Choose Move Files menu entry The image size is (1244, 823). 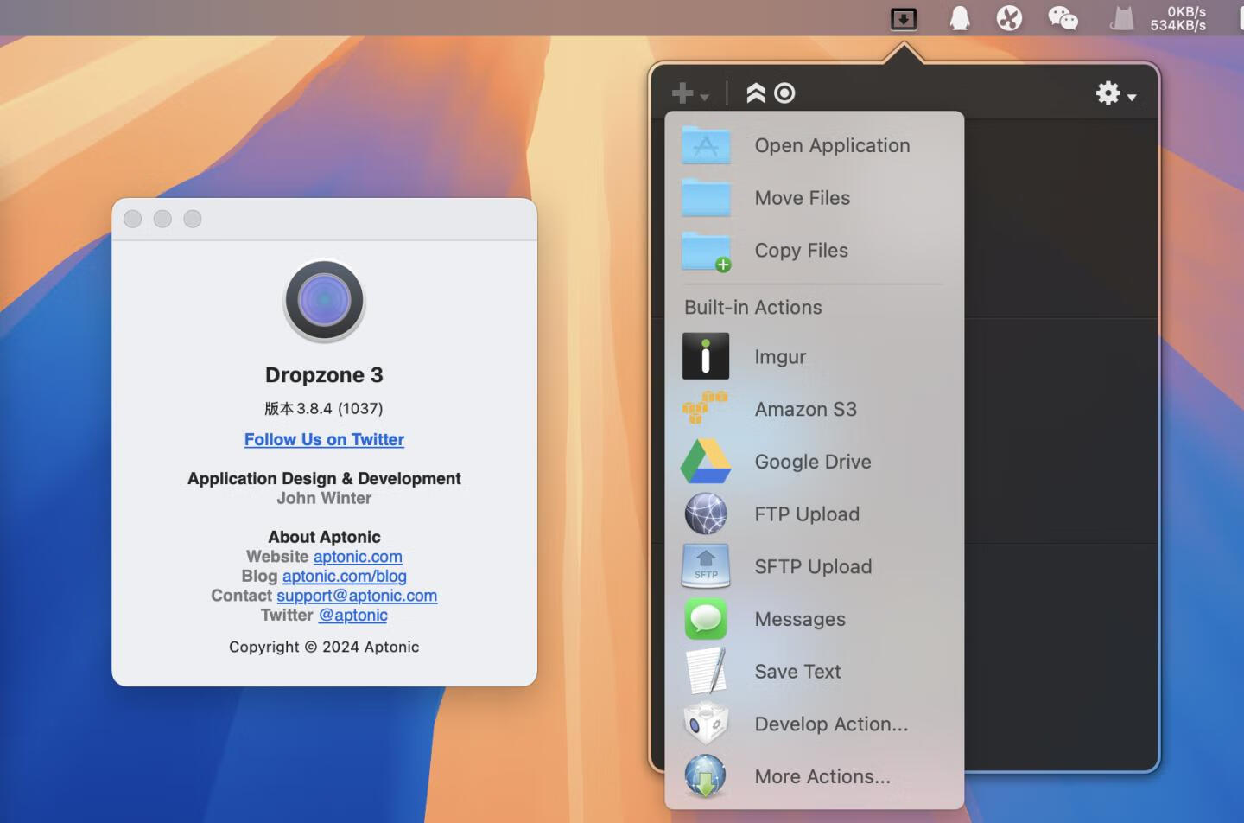[x=814, y=198]
